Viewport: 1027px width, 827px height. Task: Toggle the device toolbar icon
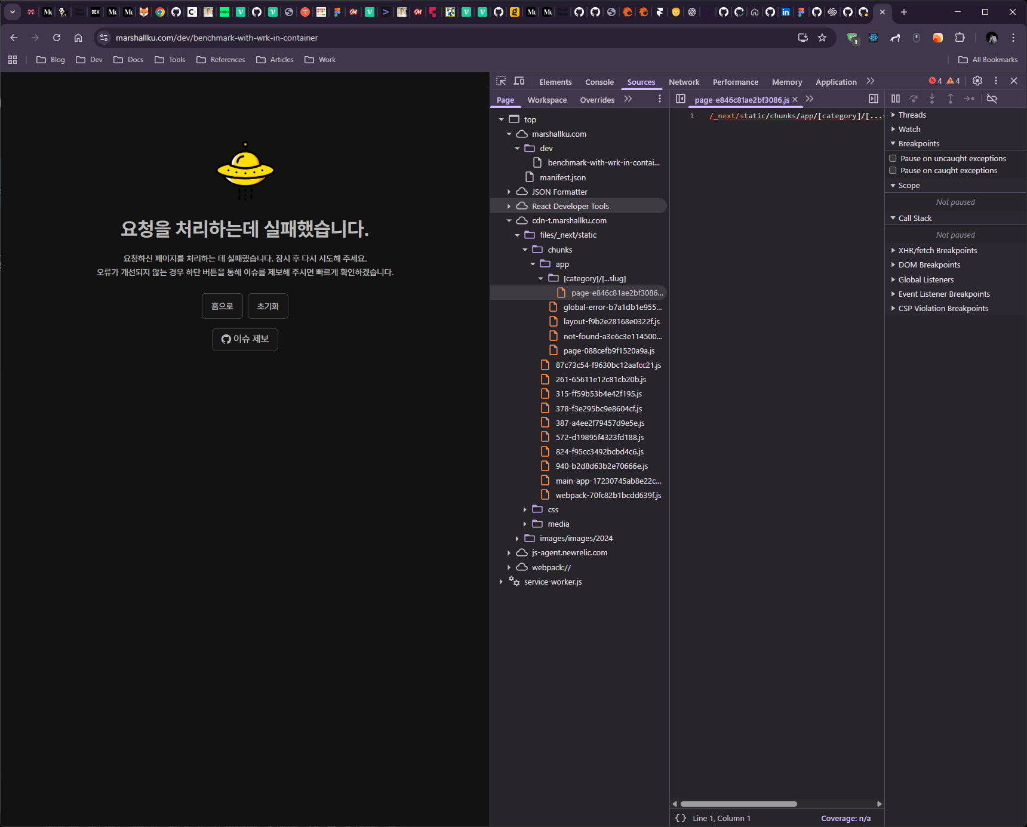coord(519,81)
